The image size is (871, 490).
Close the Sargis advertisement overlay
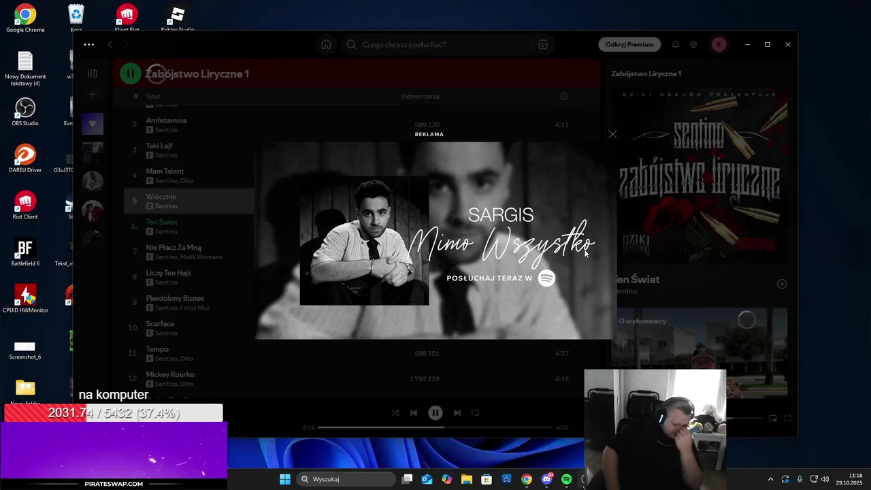point(612,135)
